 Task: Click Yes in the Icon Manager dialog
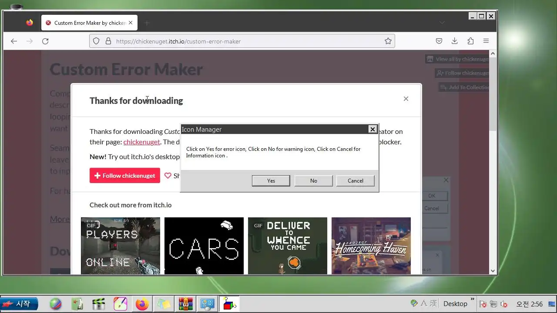click(x=271, y=181)
